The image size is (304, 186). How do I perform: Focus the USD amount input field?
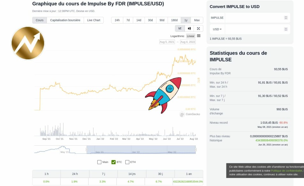[255, 29]
